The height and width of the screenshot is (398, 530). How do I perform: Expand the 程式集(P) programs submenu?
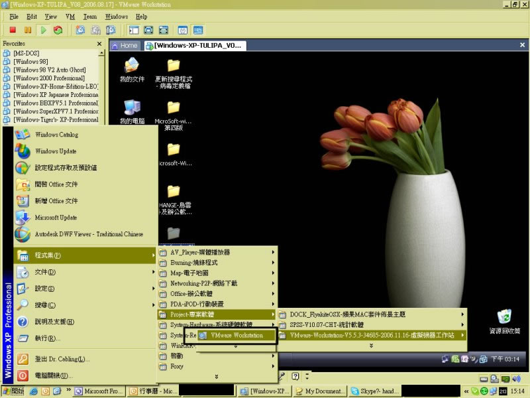point(85,255)
